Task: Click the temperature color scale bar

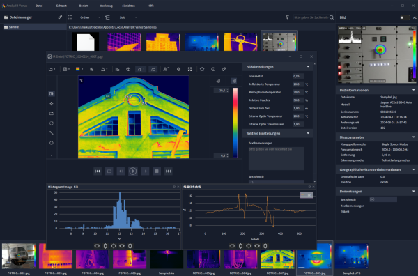Action: (235, 123)
